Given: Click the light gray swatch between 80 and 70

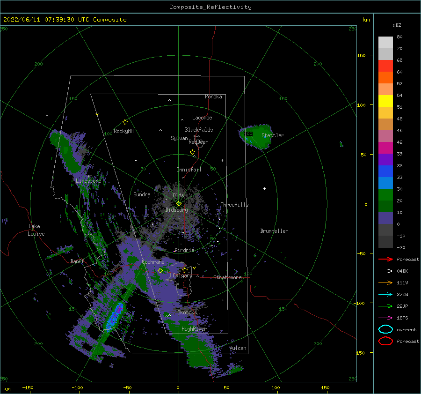Looking at the screenshot, I should (385, 42).
